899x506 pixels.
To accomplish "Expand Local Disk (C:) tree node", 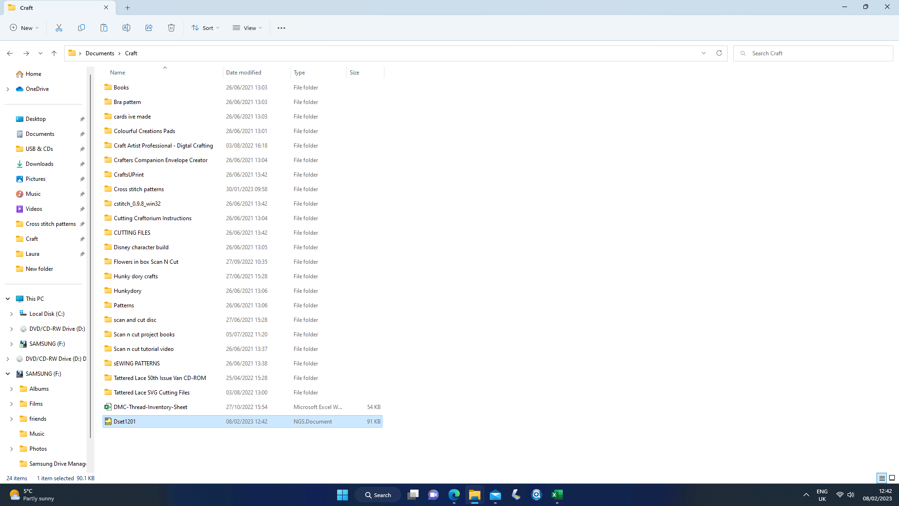I will pyautogui.click(x=12, y=314).
